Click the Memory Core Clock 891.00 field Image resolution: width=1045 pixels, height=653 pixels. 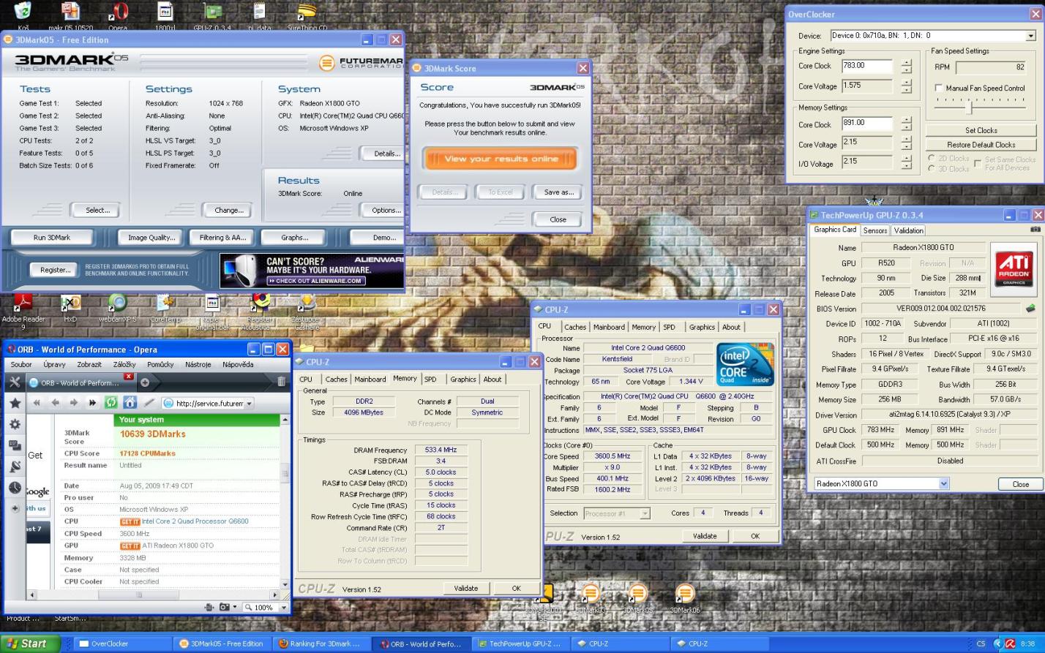click(867, 124)
